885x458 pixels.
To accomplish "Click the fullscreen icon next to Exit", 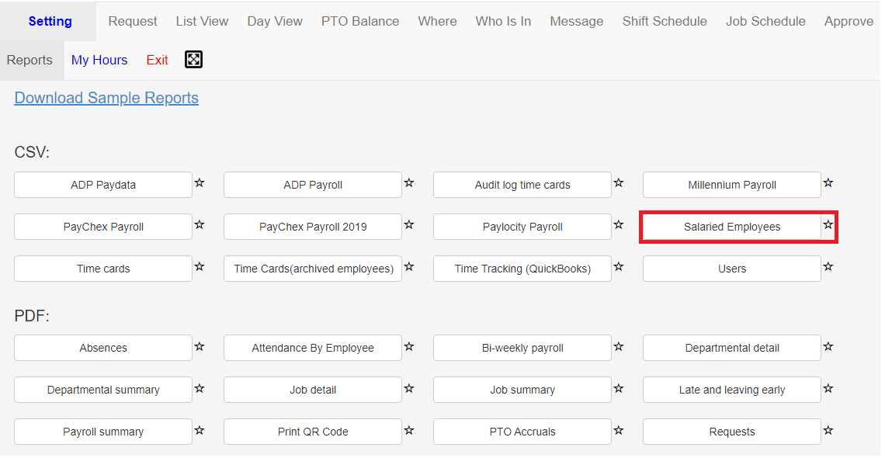I will [x=193, y=59].
